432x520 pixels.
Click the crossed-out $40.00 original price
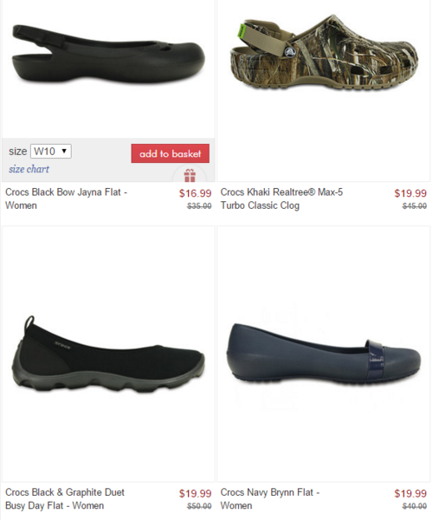pyautogui.click(x=415, y=506)
